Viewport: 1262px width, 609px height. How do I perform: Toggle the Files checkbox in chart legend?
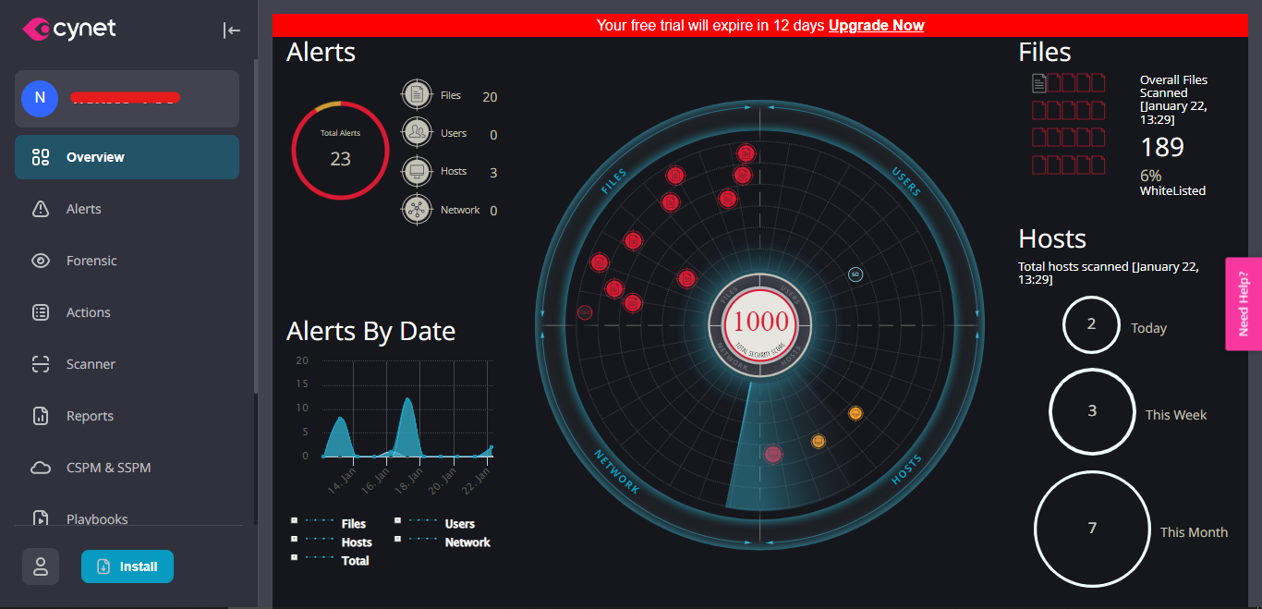tap(297, 519)
